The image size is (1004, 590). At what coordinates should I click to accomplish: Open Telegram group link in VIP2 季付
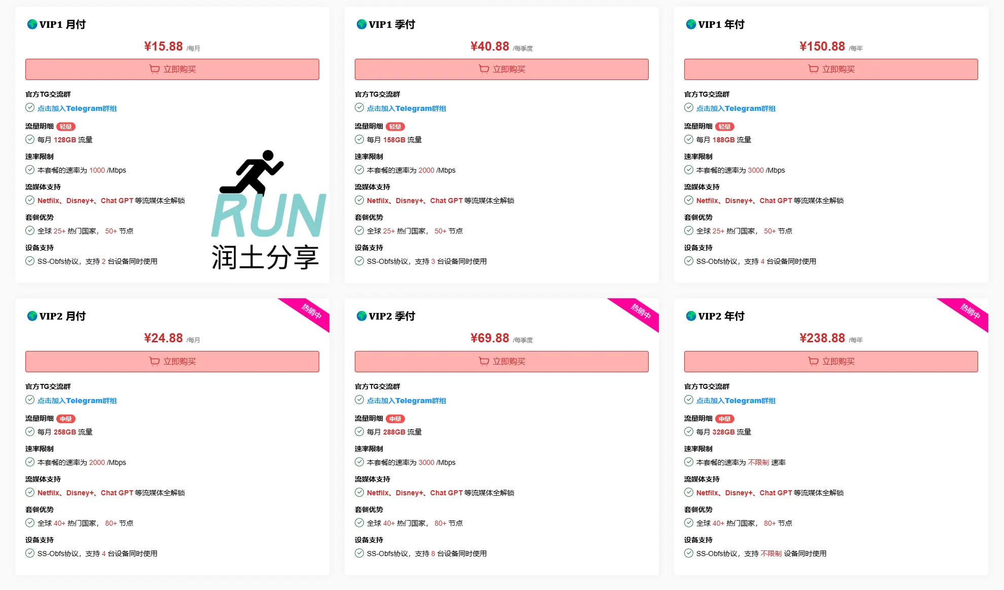click(406, 401)
